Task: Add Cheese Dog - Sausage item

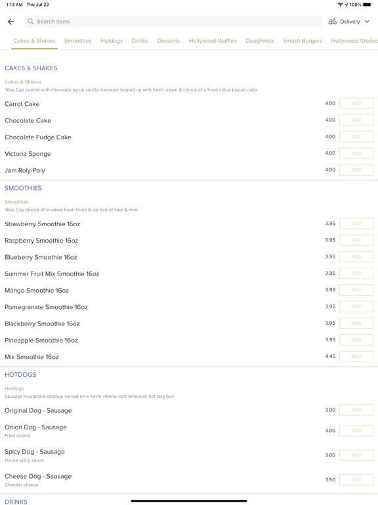Action: point(356,479)
